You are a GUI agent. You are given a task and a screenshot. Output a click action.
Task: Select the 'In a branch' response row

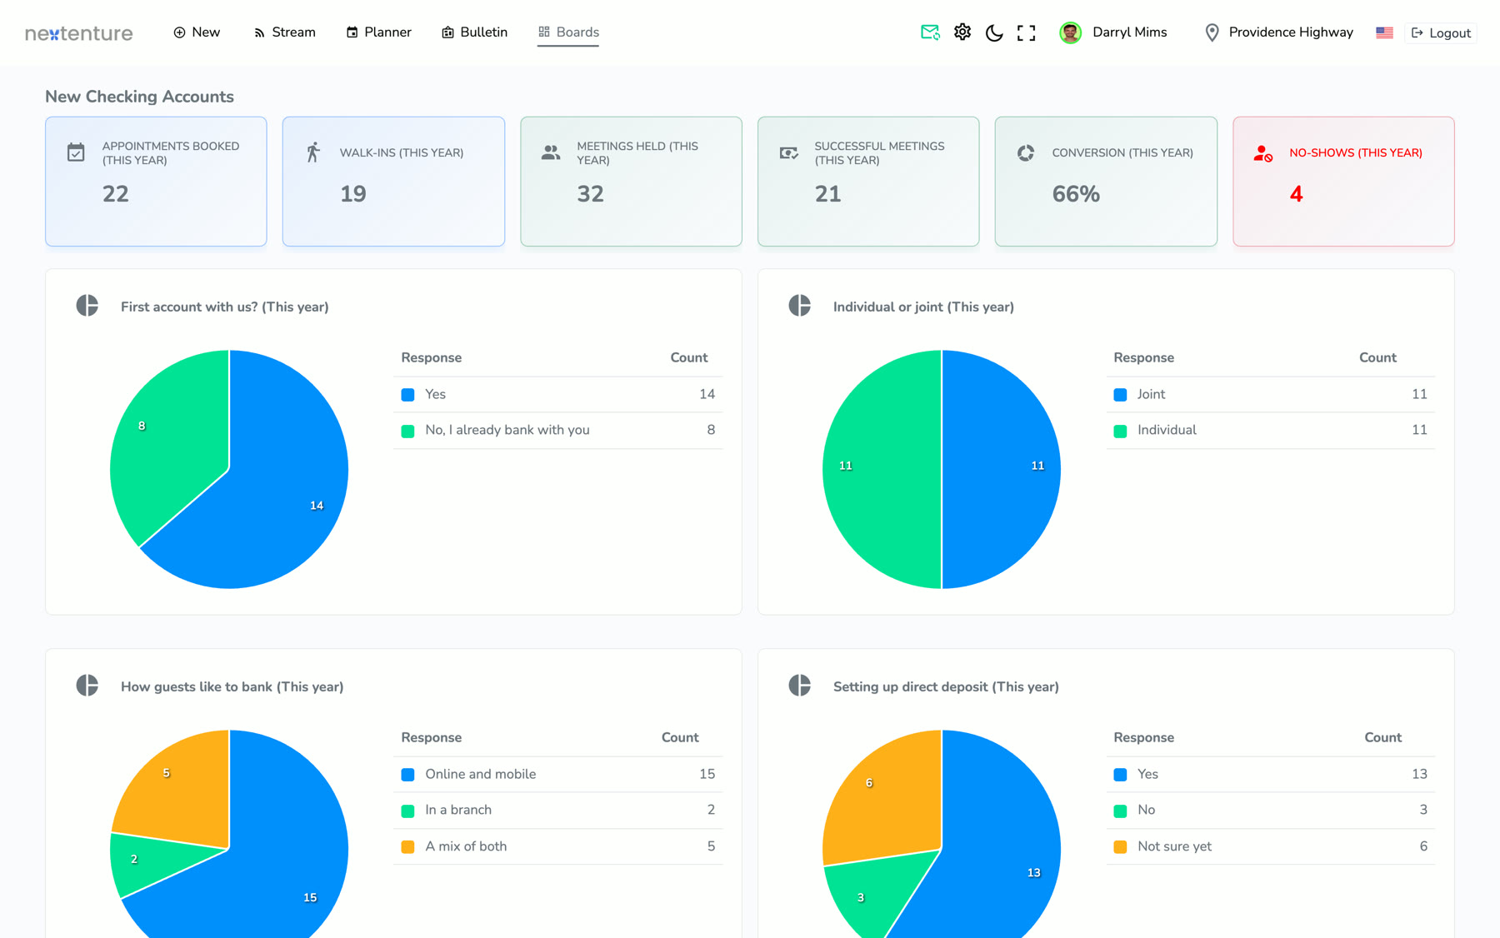(557, 811)
